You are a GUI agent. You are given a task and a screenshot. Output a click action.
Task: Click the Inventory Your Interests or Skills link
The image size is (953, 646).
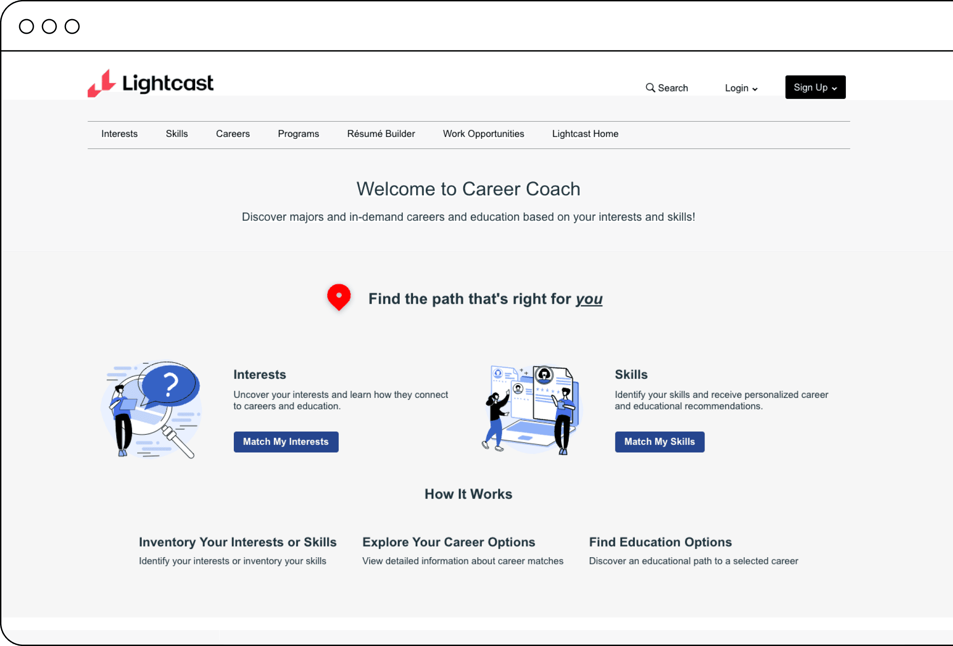click(237, 542)
